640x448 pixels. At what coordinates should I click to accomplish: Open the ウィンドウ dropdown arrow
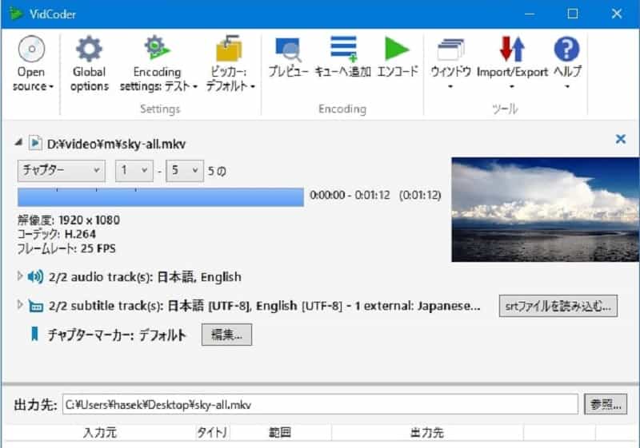pos(450,87)
